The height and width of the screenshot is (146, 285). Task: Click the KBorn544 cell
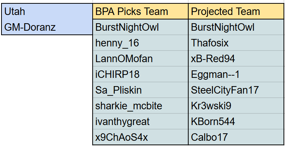236,121
